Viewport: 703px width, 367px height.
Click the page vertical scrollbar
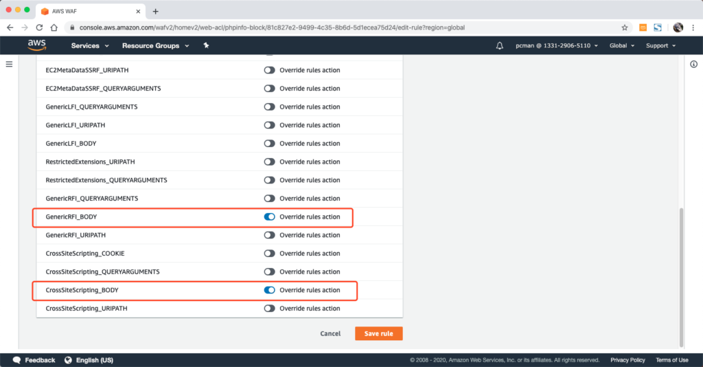click(680, 275)
